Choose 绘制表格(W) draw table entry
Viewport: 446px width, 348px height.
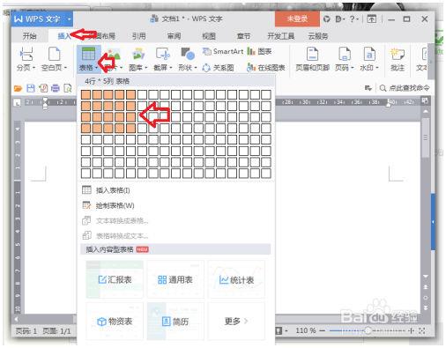click(115, 205)
